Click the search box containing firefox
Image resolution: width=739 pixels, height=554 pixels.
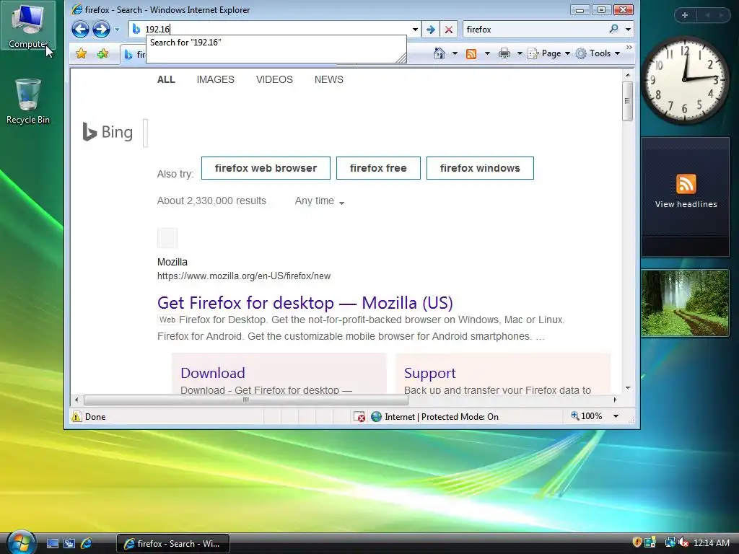535,29
